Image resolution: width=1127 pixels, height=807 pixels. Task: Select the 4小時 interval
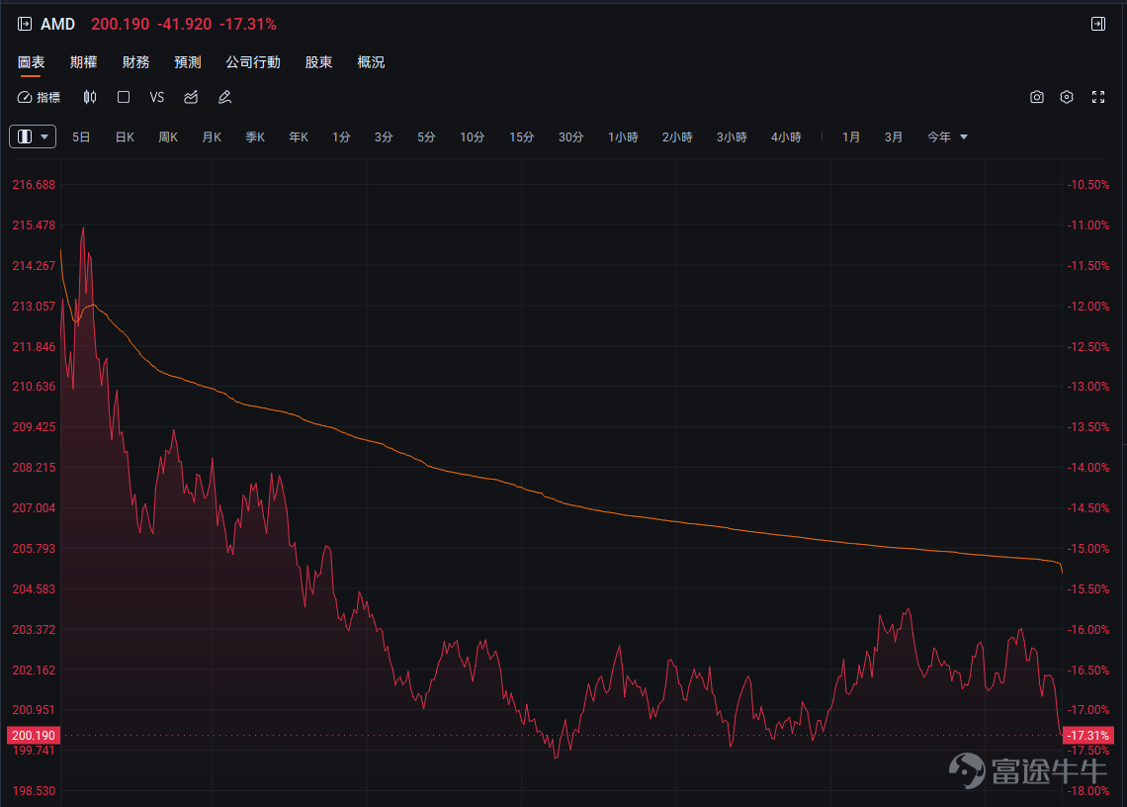coord(786,136)
